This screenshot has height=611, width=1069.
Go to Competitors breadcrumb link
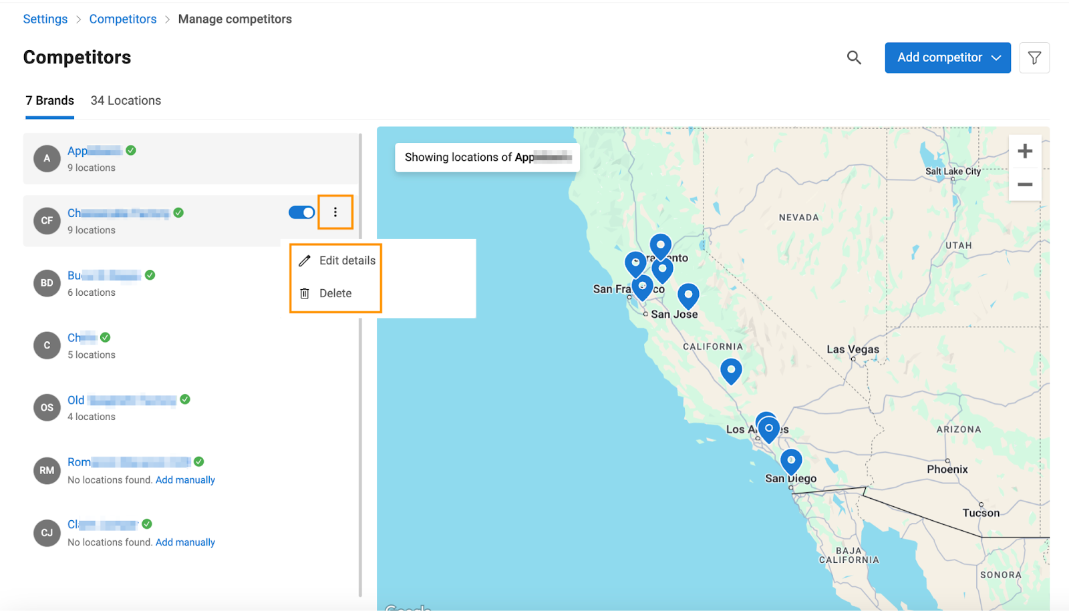pyautogui.click(x=123, y=19)
